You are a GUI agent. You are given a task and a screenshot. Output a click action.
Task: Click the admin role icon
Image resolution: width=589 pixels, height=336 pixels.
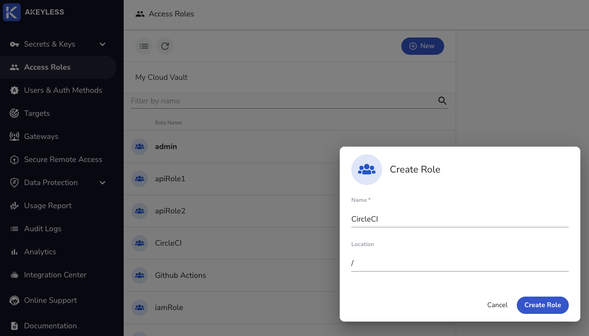140,147
